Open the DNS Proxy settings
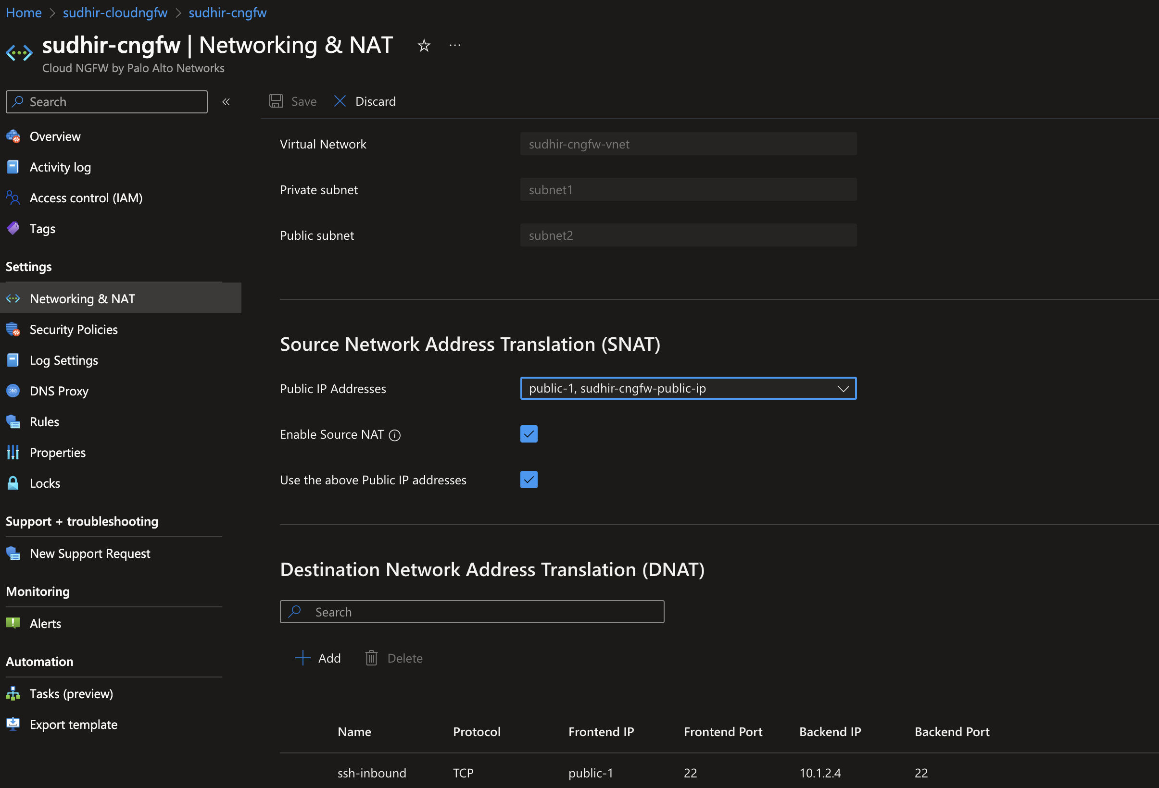 tap(59, 391)
